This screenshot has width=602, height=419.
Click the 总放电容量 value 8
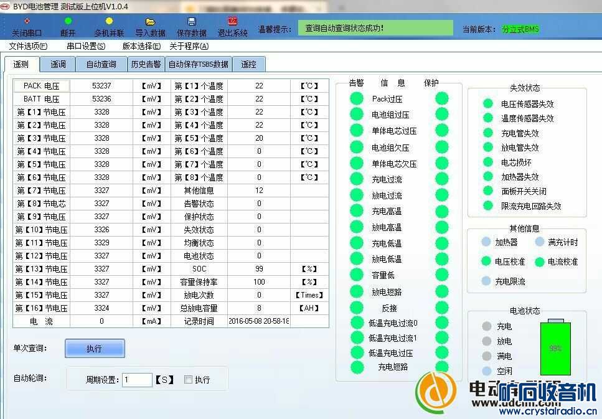coord(259,308)
